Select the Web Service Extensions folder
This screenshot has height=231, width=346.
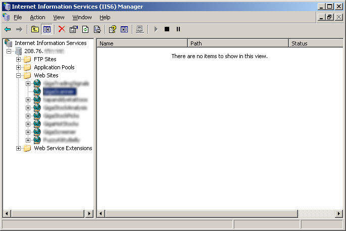pos(63,148)
